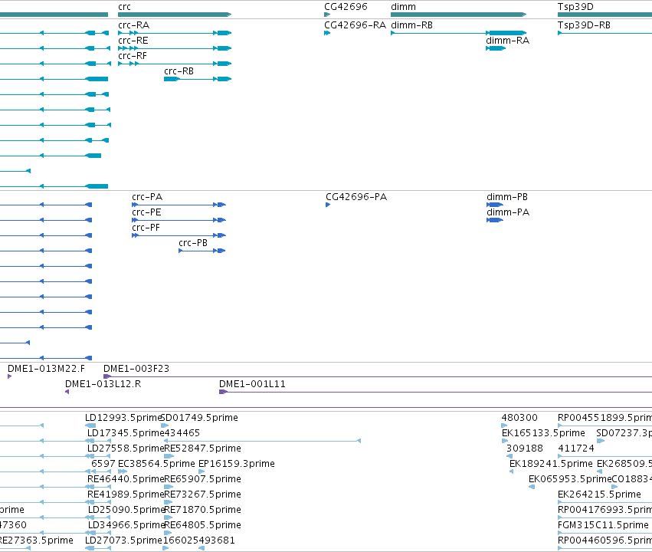Viewport: 652px width, 552px height.
Task: Select EST LD12993.5prime
Action: pos(123,418)
